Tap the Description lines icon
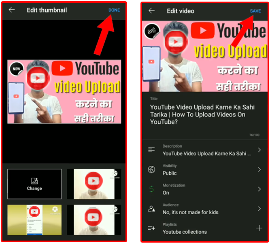The width and height of the screenshot is (270, 243). 151,150
